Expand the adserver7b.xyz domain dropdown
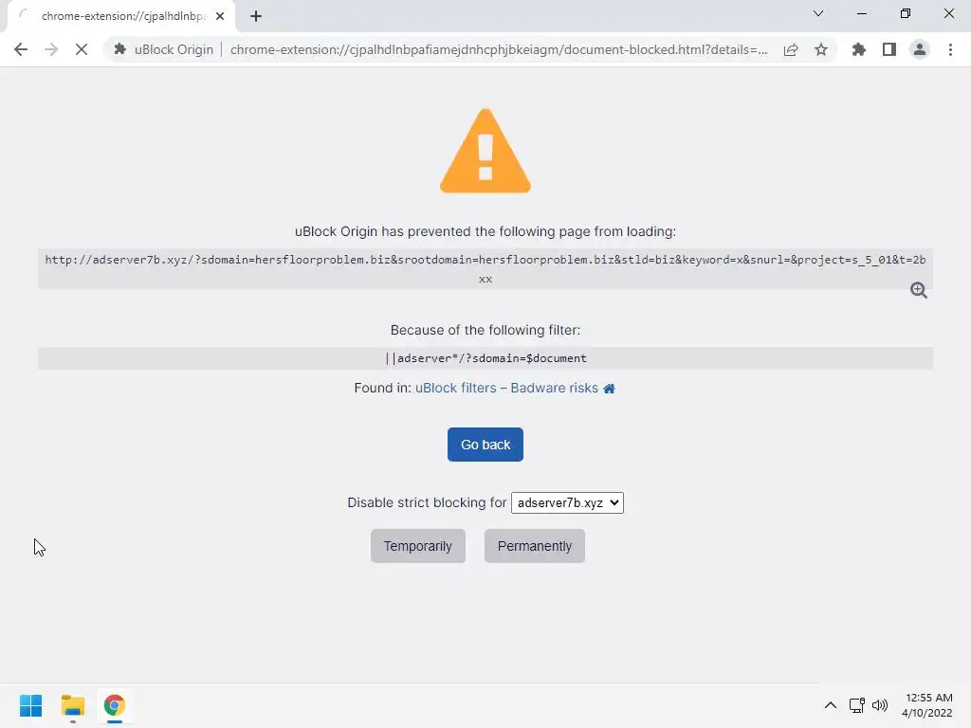The image size is (971, 728). tap(567, 502)
